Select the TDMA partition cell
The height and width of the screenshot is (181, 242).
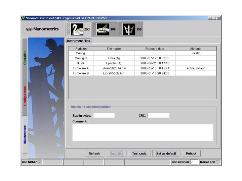pyautogui.click(x=81, y=63)
